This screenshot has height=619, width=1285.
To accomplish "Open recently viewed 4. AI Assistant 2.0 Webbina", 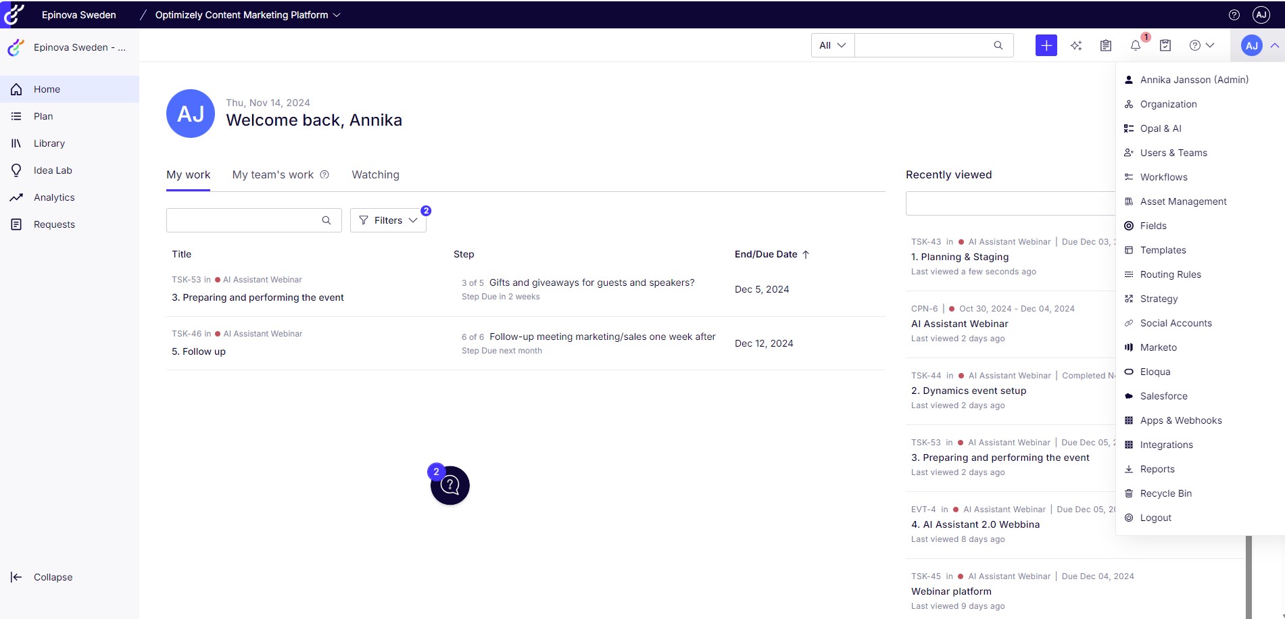I will 975,524.
